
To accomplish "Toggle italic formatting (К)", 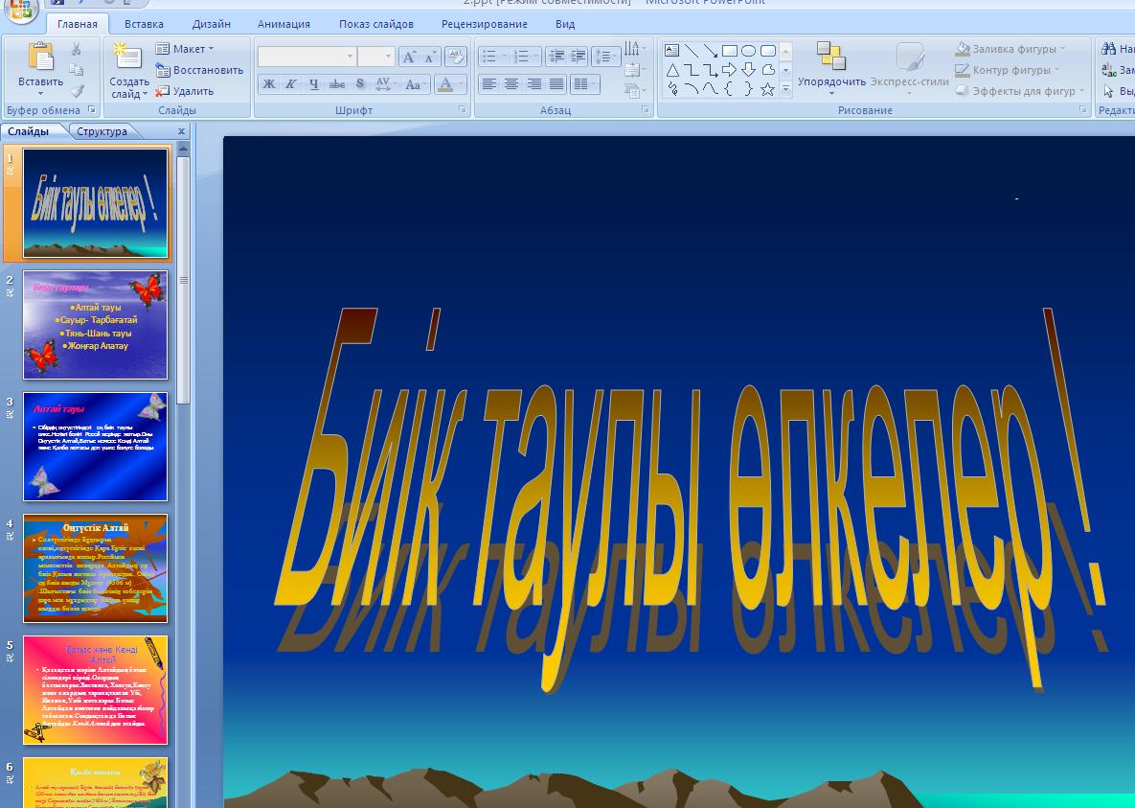I will click(291, 84).
